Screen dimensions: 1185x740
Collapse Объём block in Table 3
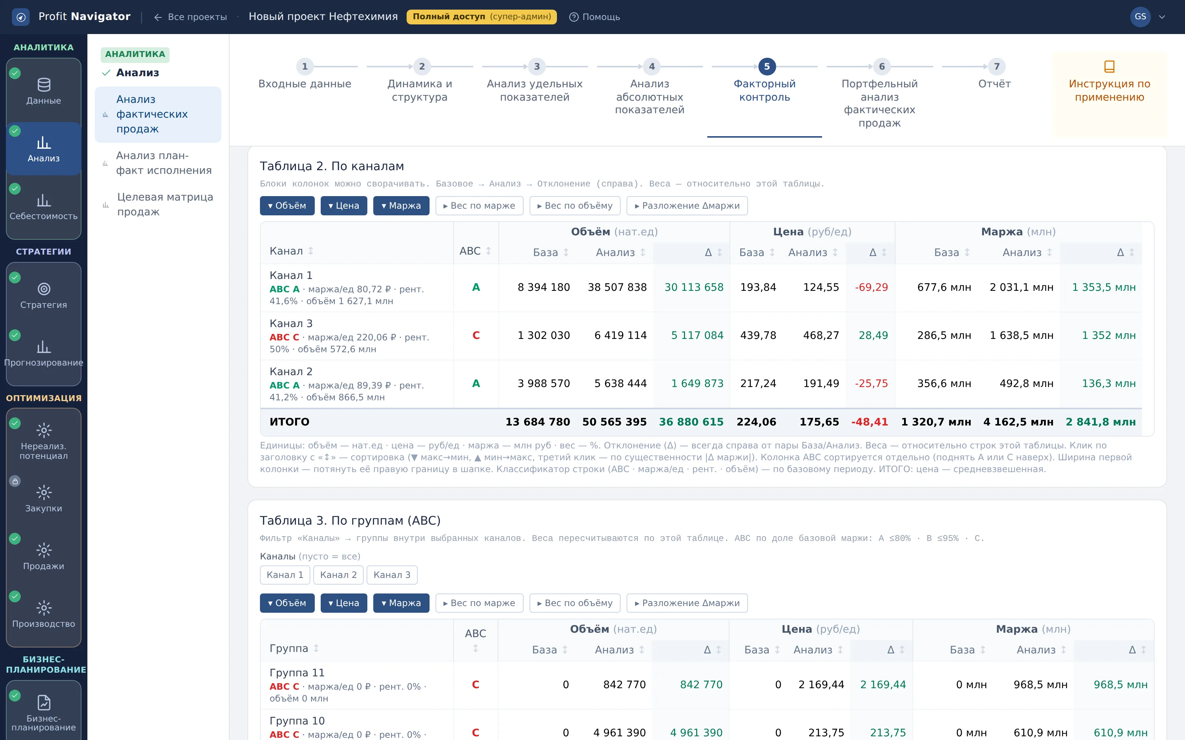pos(287,603)
